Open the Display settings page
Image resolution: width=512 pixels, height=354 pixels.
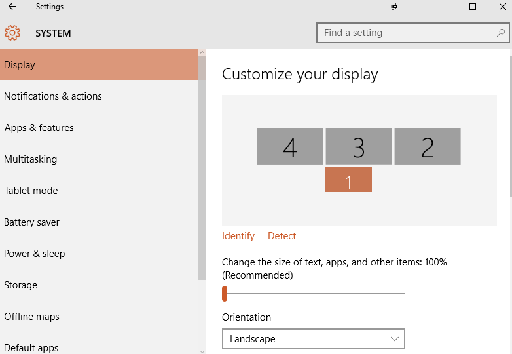pos(100,64)
